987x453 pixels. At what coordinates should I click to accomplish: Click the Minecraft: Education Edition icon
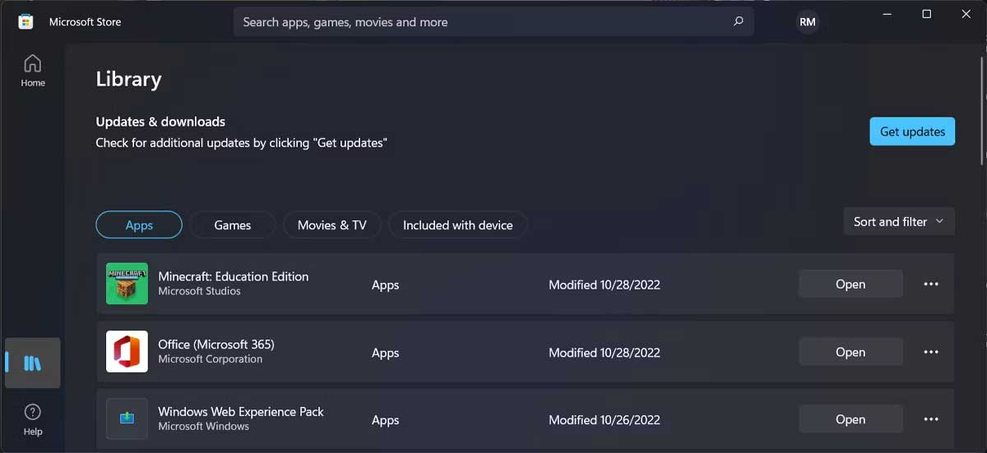tap(127, 284)
